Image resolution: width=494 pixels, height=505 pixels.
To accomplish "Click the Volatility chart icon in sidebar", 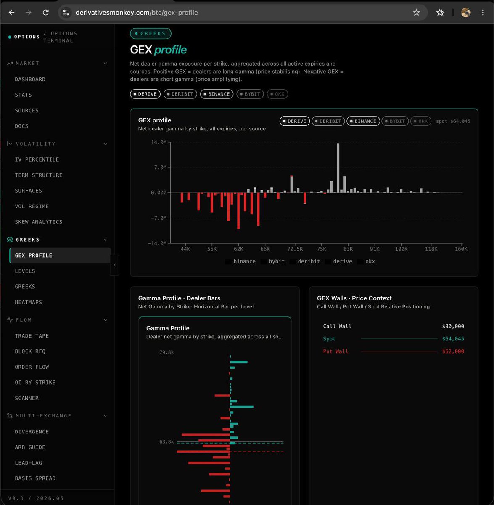I will point(10,144).
